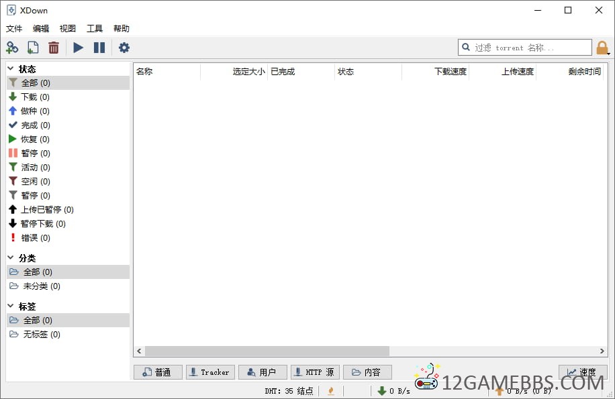Image resolution: width=615 pixels, height=399 pixels.
Task: Switch to the HTTP 源 tab
Action: [x=315, y=372]
